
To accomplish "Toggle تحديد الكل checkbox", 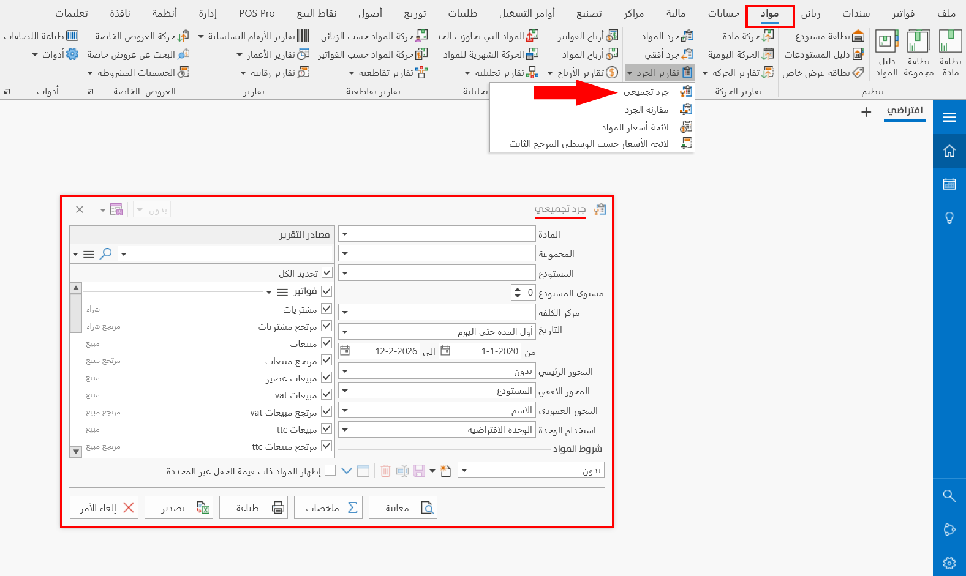I will (327, 272).
